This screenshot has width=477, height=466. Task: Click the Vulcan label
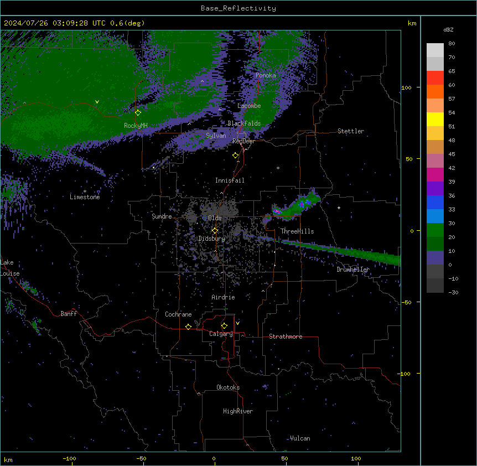pyautogui.click(x=300, y=438)
